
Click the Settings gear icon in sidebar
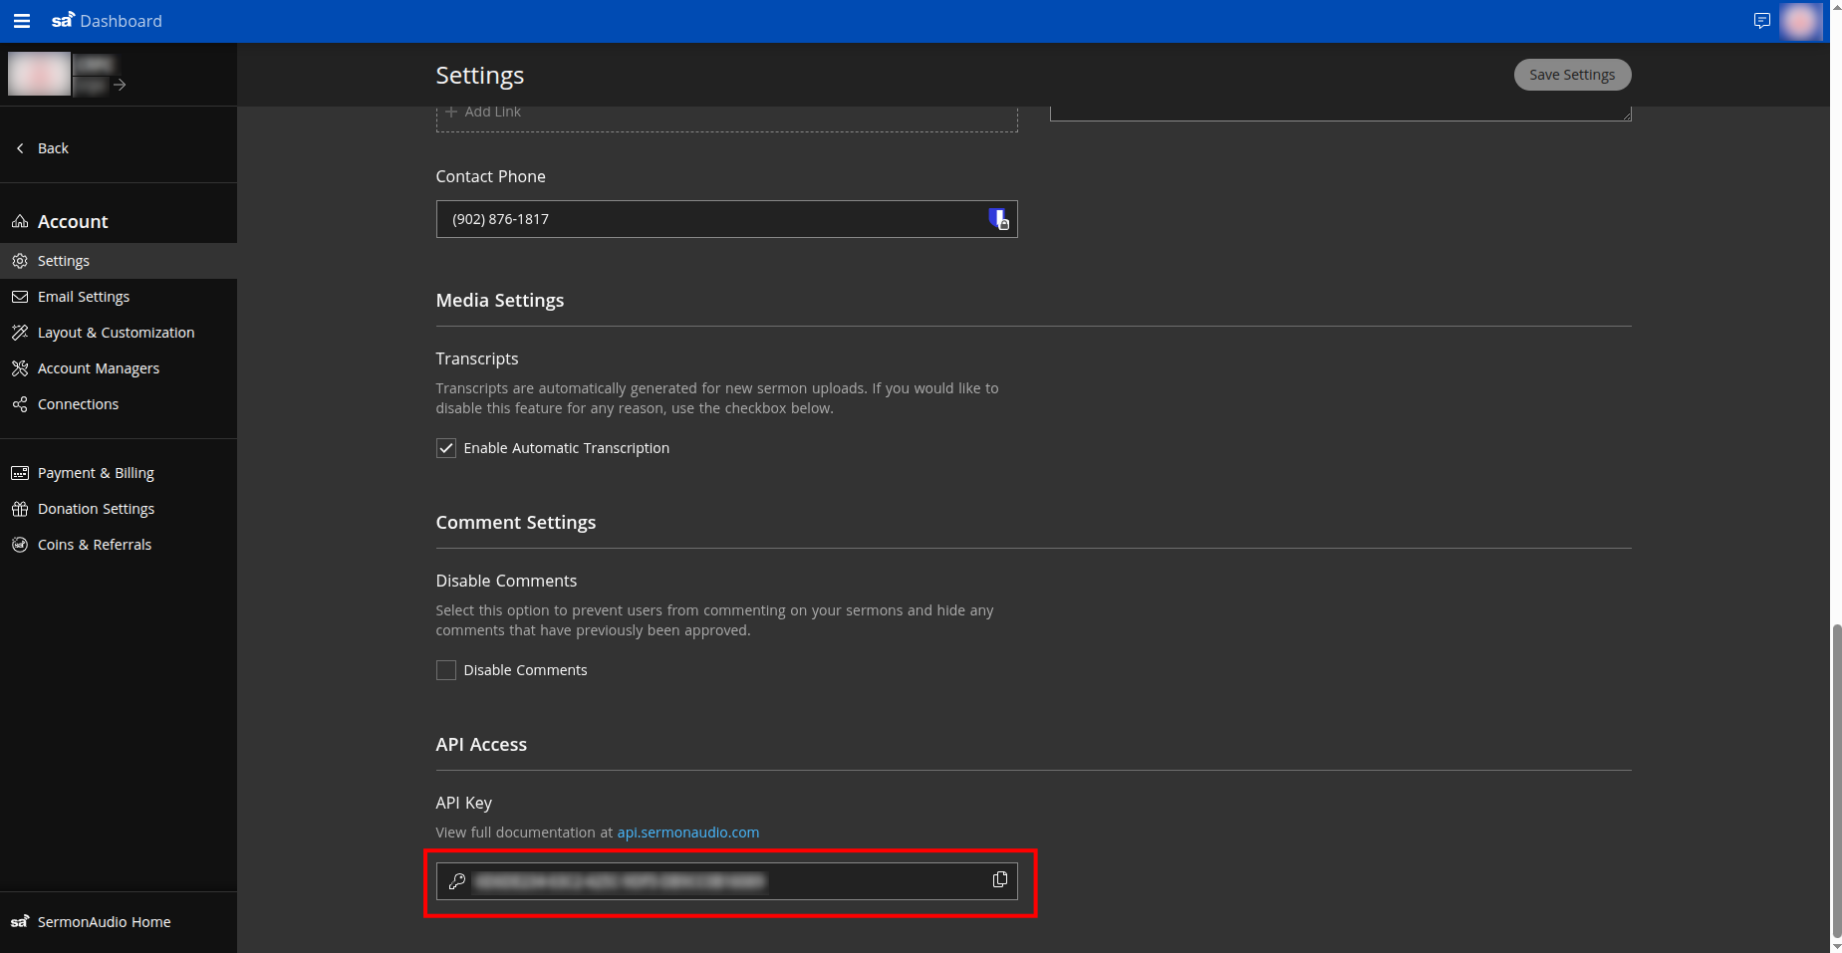pyautogui.click(x=20, y=261)
